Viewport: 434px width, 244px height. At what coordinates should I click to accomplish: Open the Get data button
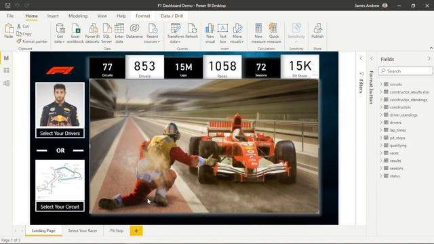pos(60,33)
